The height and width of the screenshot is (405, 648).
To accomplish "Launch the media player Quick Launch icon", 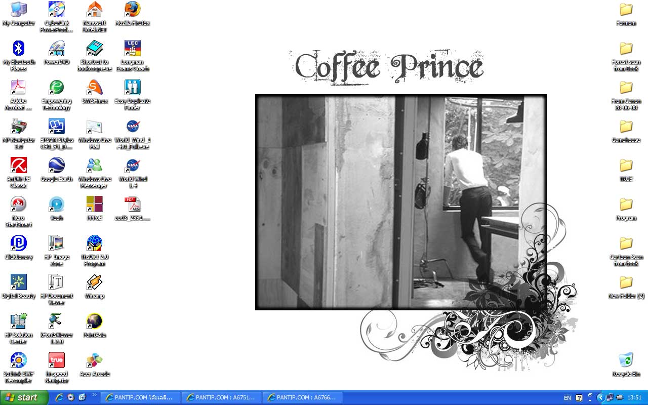I will [x=71, y=397].
